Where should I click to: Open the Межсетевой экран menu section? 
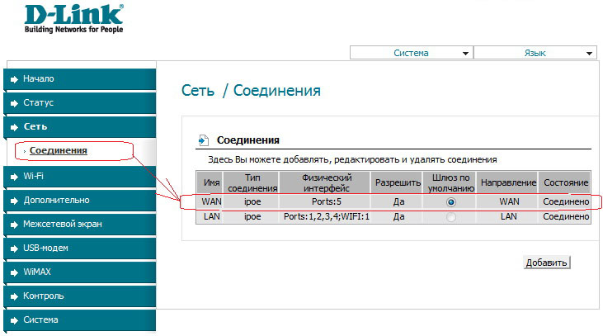pyautogui.click(x=80, y=224)
